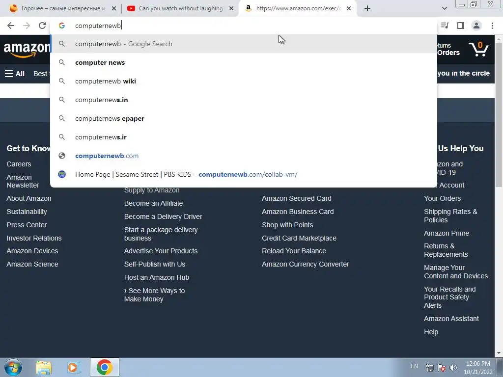Click the volume speaker tray icon
The height and width of the screenshot is (377, 503).
tap(453, 368)
